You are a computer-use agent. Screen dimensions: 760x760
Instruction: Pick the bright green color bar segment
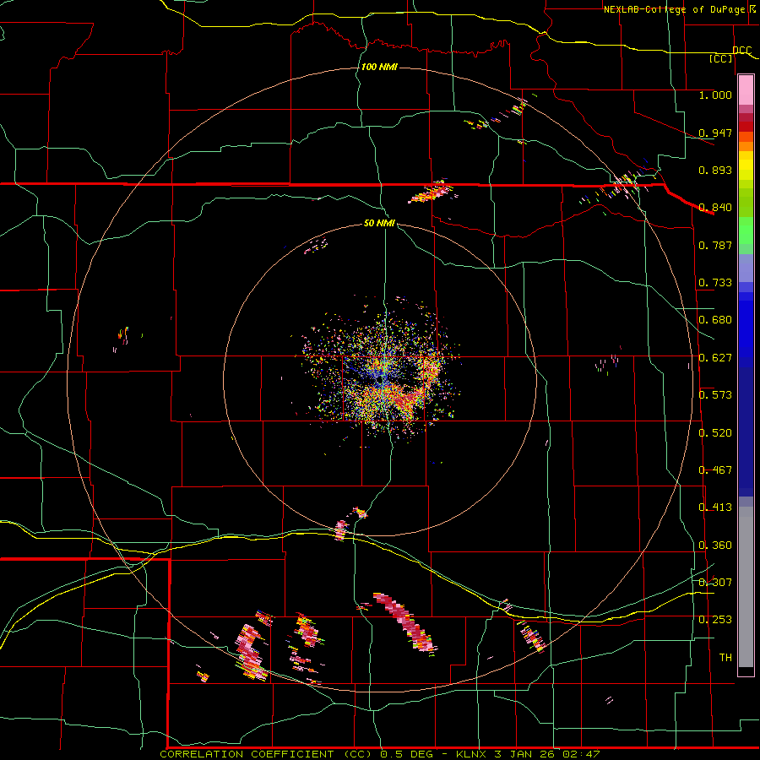746,231
